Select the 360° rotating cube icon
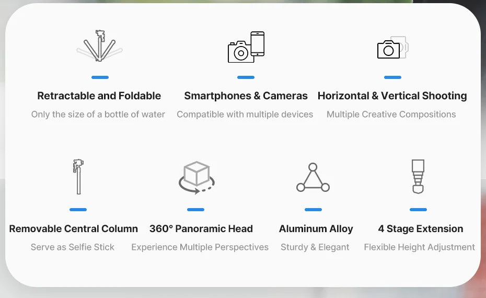This screenshot has height=298, width=486. coord(196,178)
